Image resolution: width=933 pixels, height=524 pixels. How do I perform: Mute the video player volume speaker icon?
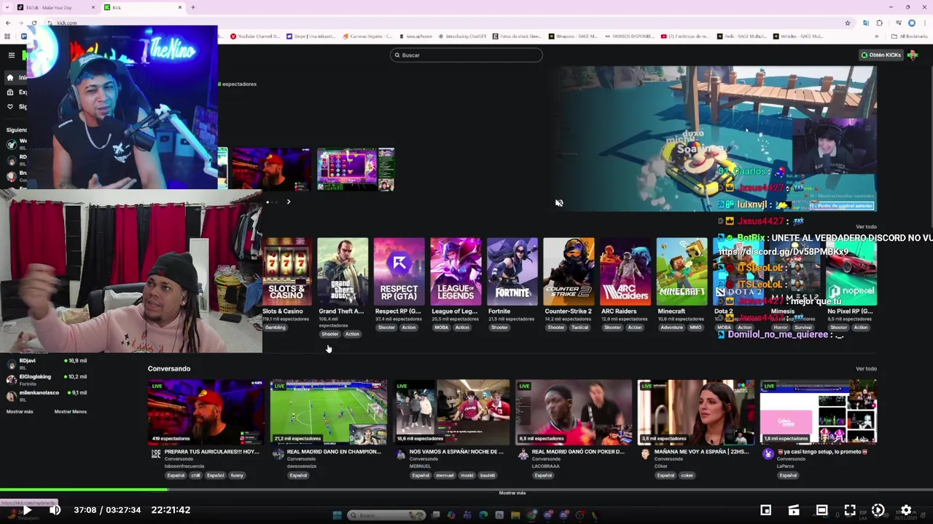[x=55, y=510]
